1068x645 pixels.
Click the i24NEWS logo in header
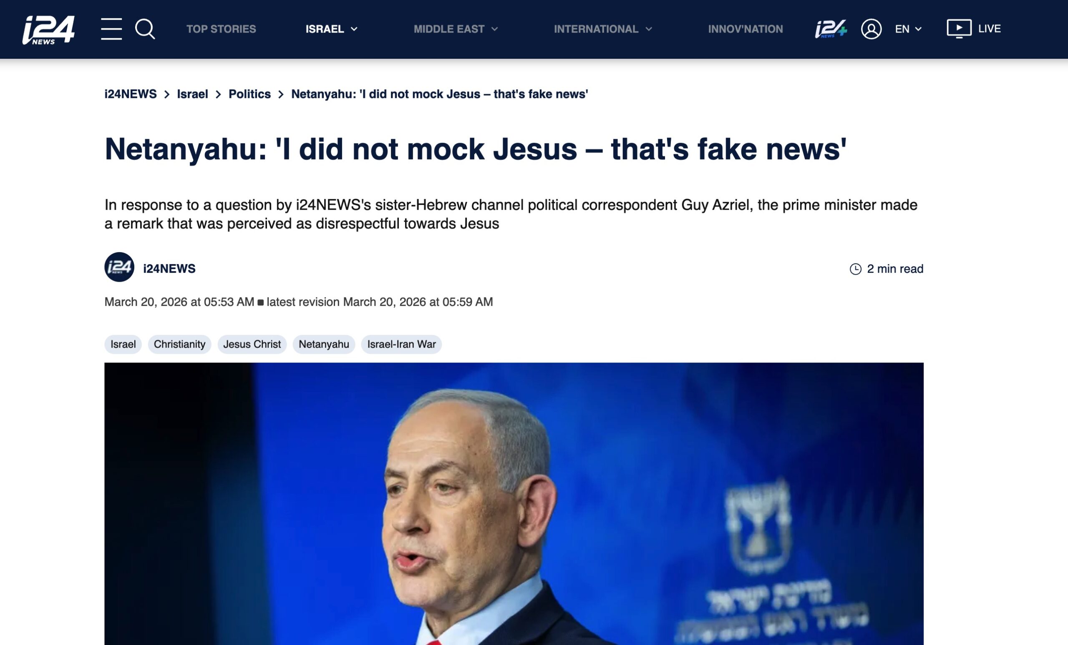click(48, 30)
